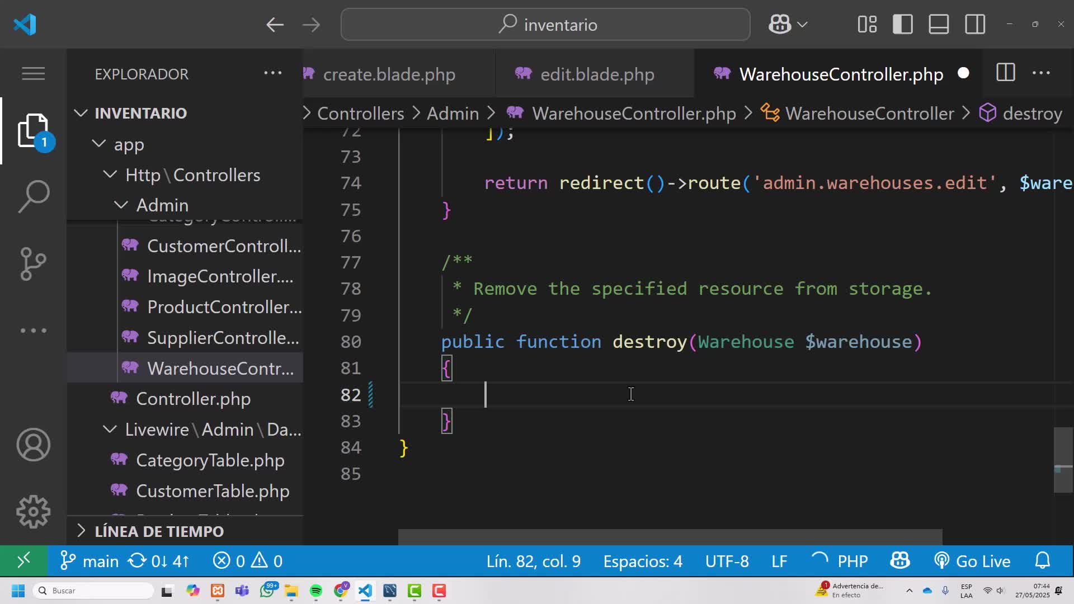Collapse the INVENTARIO root folder
Viewport: 1074px width, 604px height.
click(185, 113)
